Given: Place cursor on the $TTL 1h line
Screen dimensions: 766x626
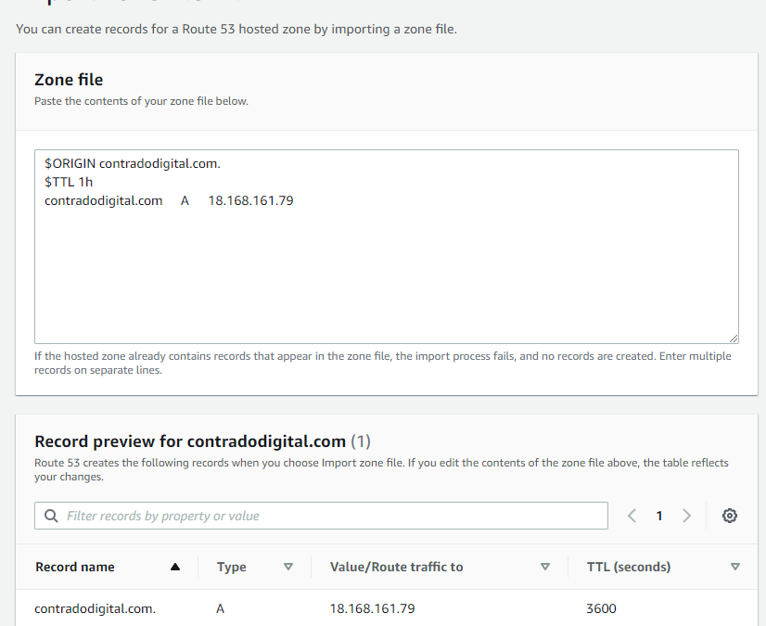Looking at the screenshot, I should coord(69,183).
